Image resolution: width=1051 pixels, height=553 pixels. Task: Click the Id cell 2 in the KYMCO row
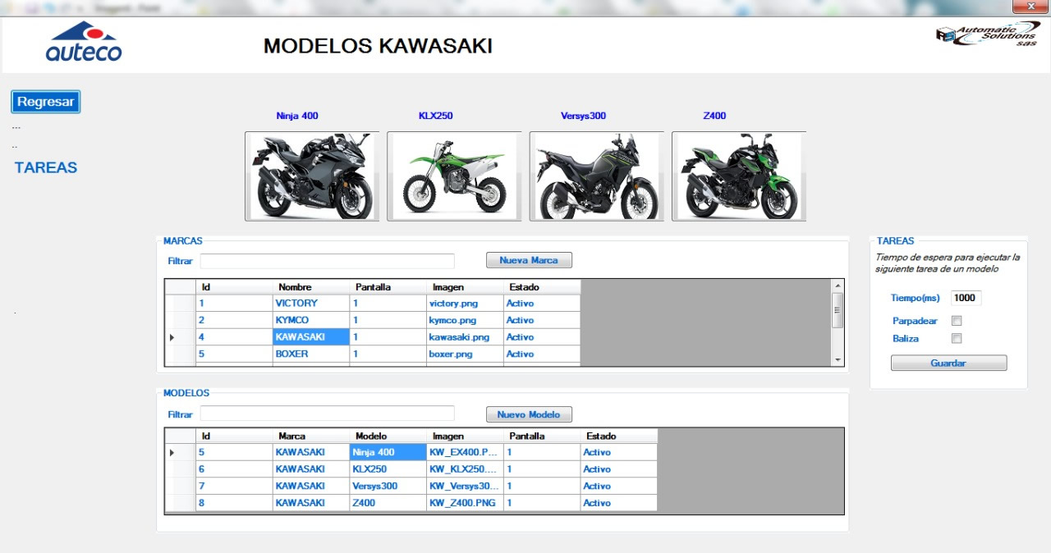[234, 320]
